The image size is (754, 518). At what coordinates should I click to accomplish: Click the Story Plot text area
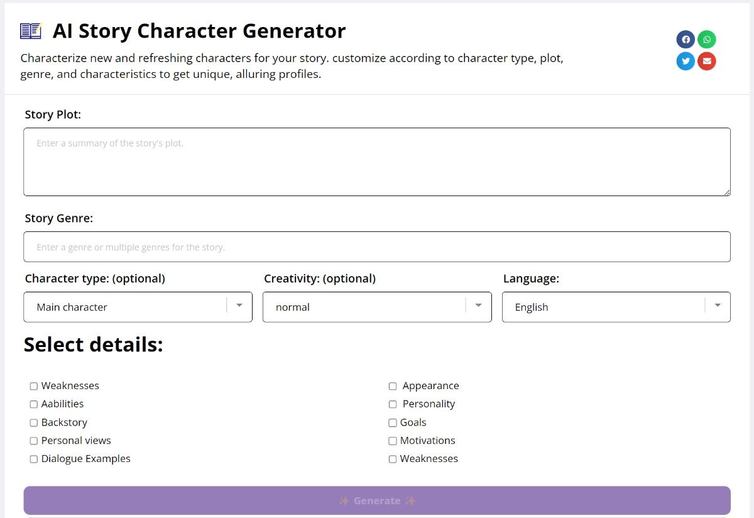(x=377, y=161)
